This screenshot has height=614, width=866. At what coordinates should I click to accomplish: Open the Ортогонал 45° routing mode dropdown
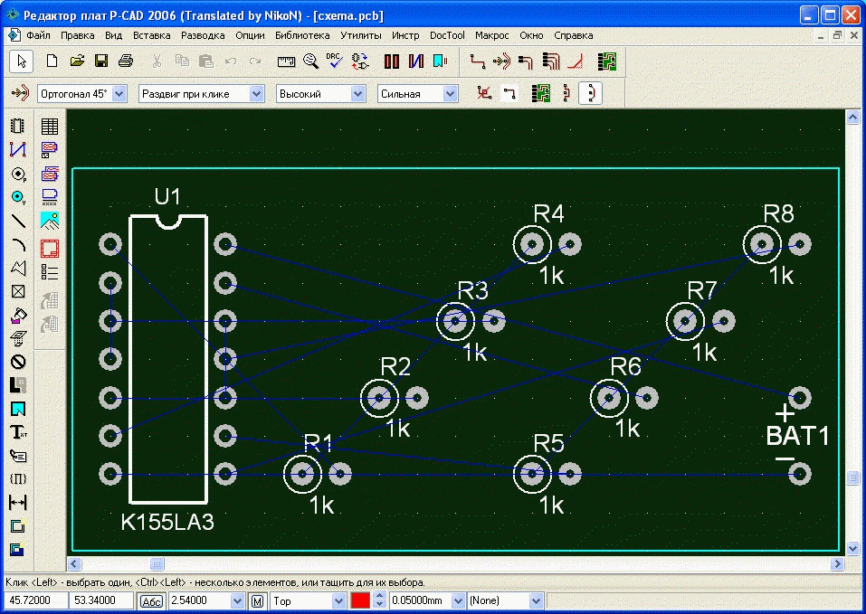(x=120, y=94)
